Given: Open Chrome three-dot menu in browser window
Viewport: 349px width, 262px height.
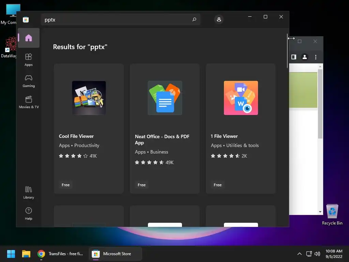Looking at the screenshot, I should (315, 57).
